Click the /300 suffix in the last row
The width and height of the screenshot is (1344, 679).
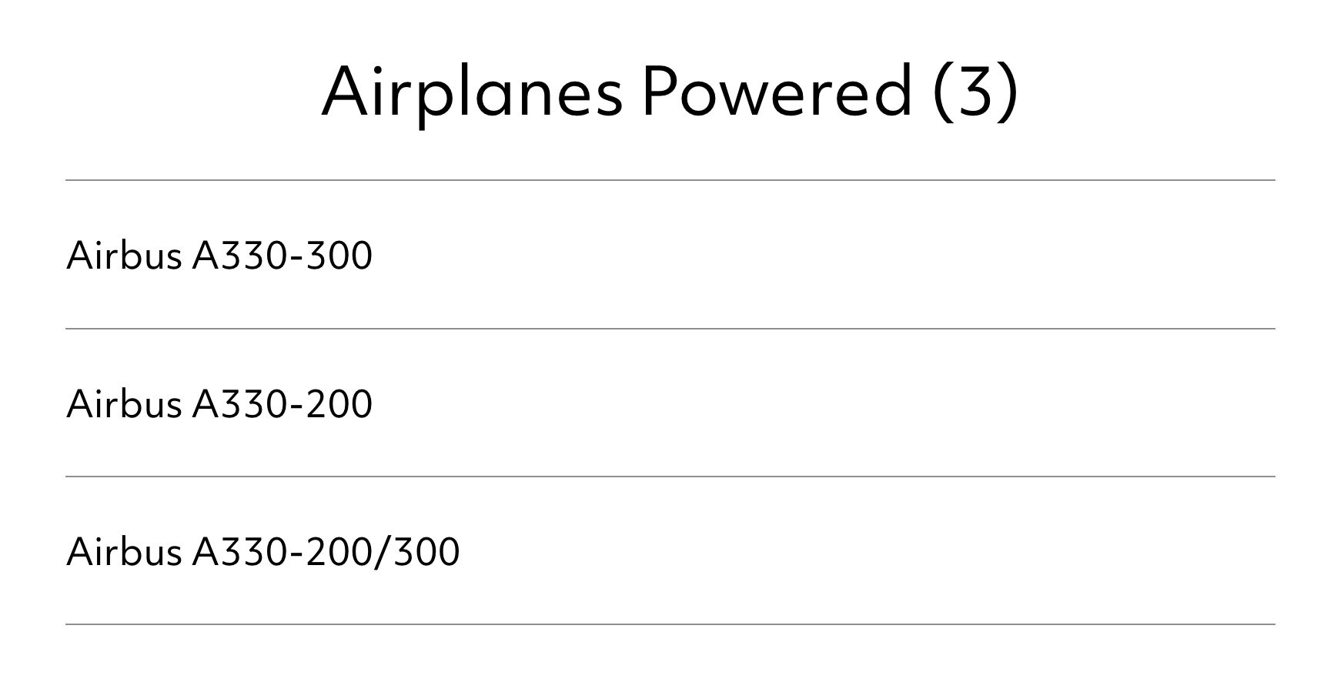(416, 551)
